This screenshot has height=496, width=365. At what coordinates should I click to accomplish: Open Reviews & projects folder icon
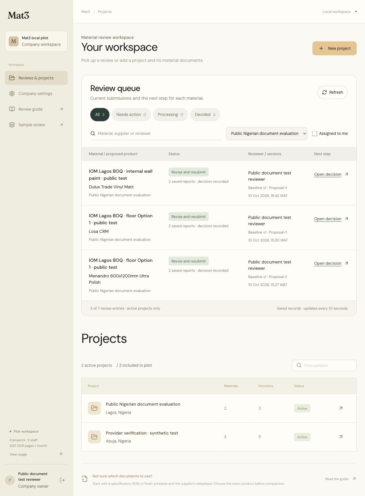(x=12, y=78)
